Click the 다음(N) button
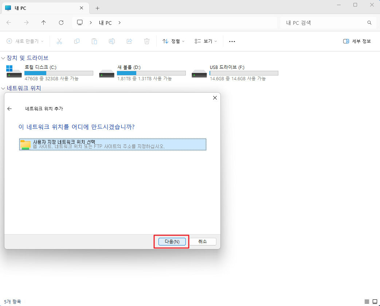Screen dimensions: 380x306 tap(171, 241)
